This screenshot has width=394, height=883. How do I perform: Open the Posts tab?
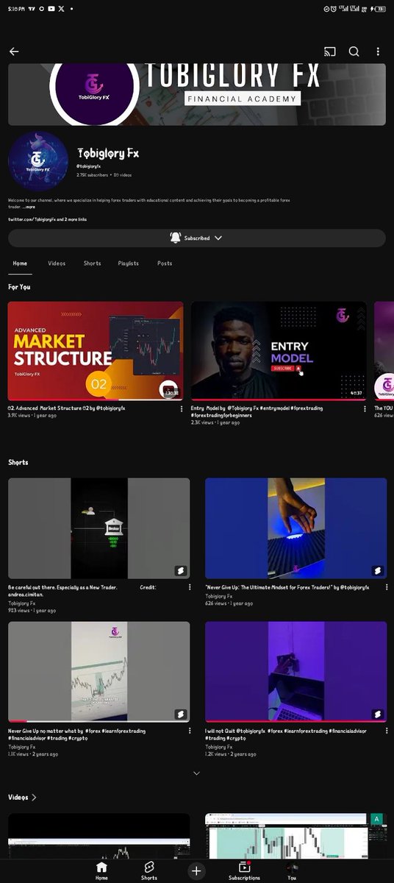165,263
